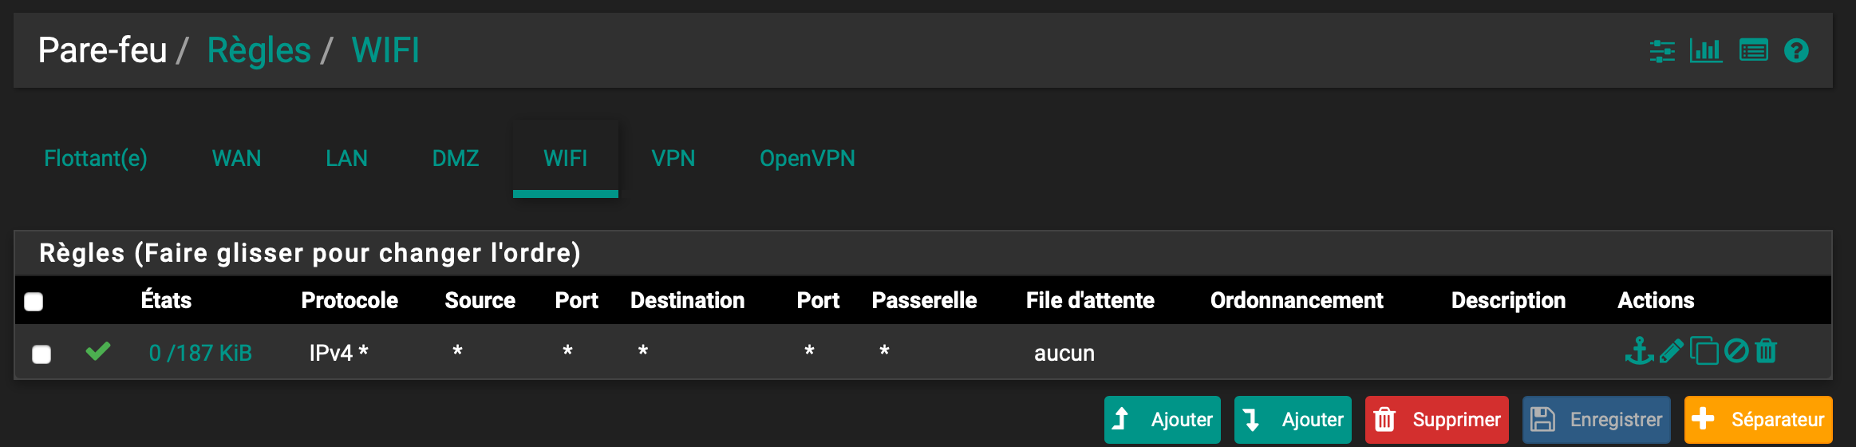1856x447 pixels.
Task: Click Ajouter with the up arrow
Action: 1163,420
